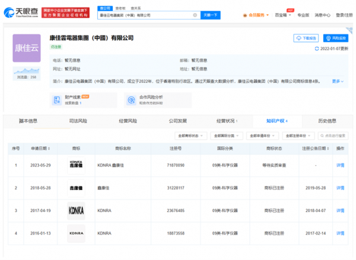This screenshot has height=260, width=356.
Task: Click the 天眼一下 search button
Action: (x=211, y=15)
